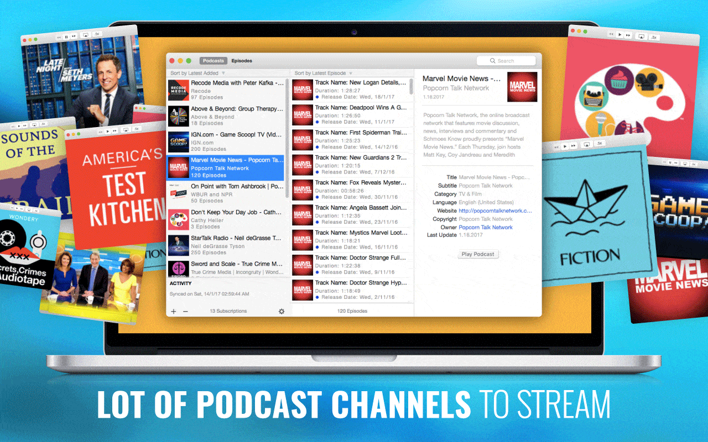Open AirPlay in the Late Night player window
This screenshot has width=708, height=442.
tap(86, 35)
